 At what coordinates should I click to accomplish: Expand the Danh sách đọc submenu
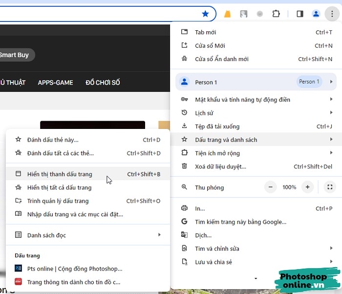(88, 235)
